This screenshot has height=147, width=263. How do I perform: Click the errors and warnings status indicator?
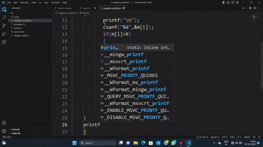coord(7,137)
